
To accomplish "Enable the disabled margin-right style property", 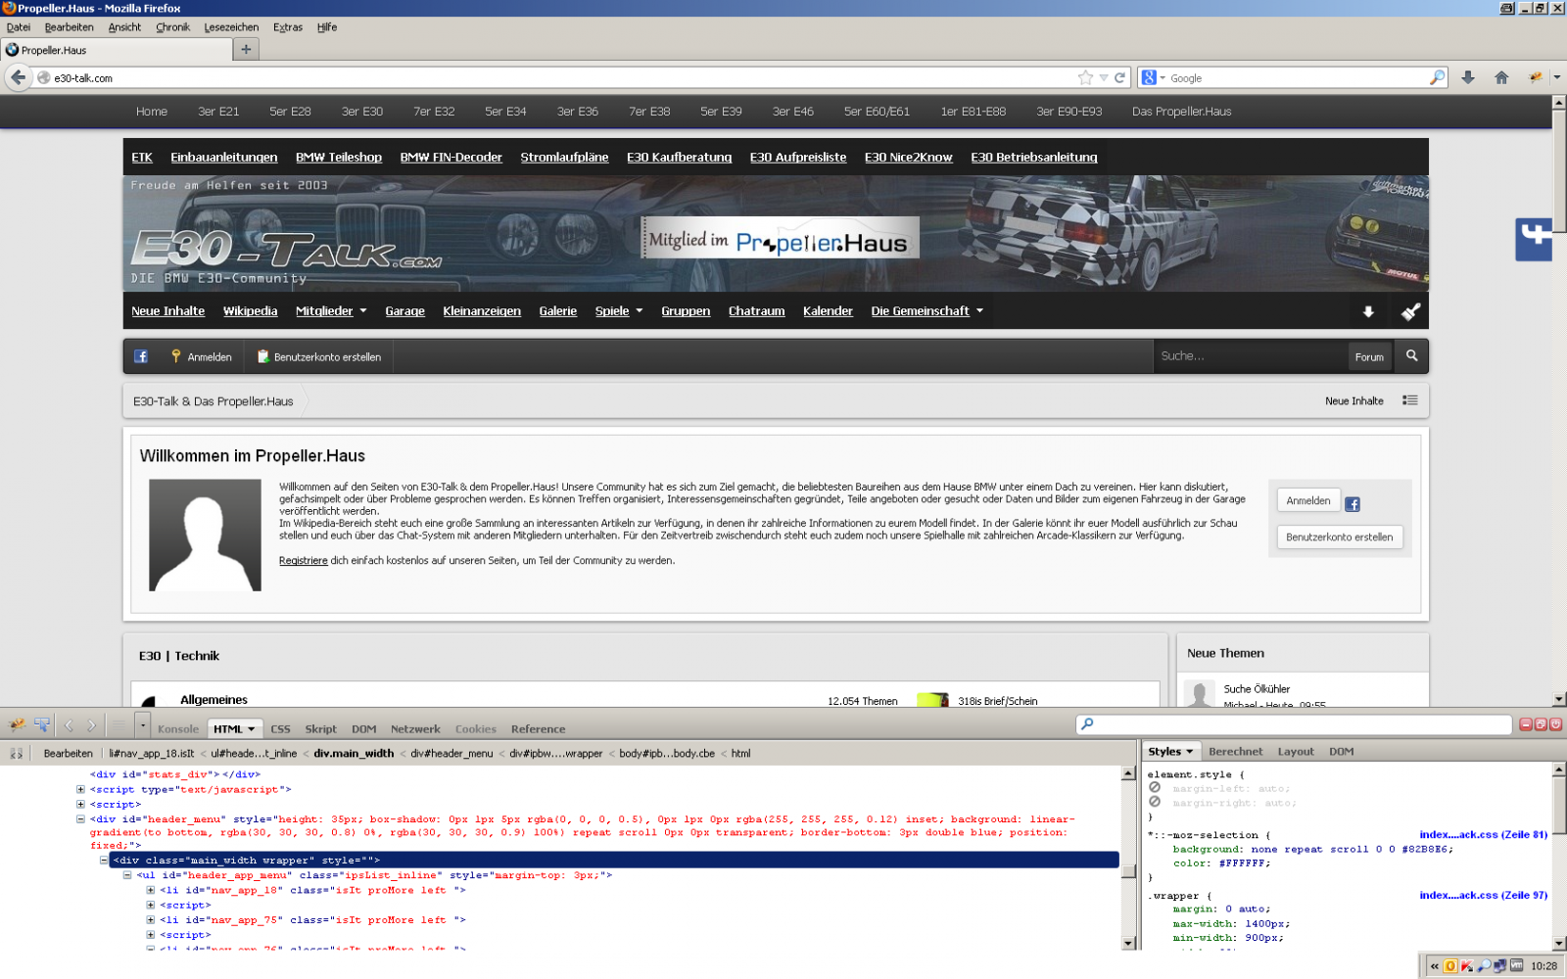I will 1155,803.
